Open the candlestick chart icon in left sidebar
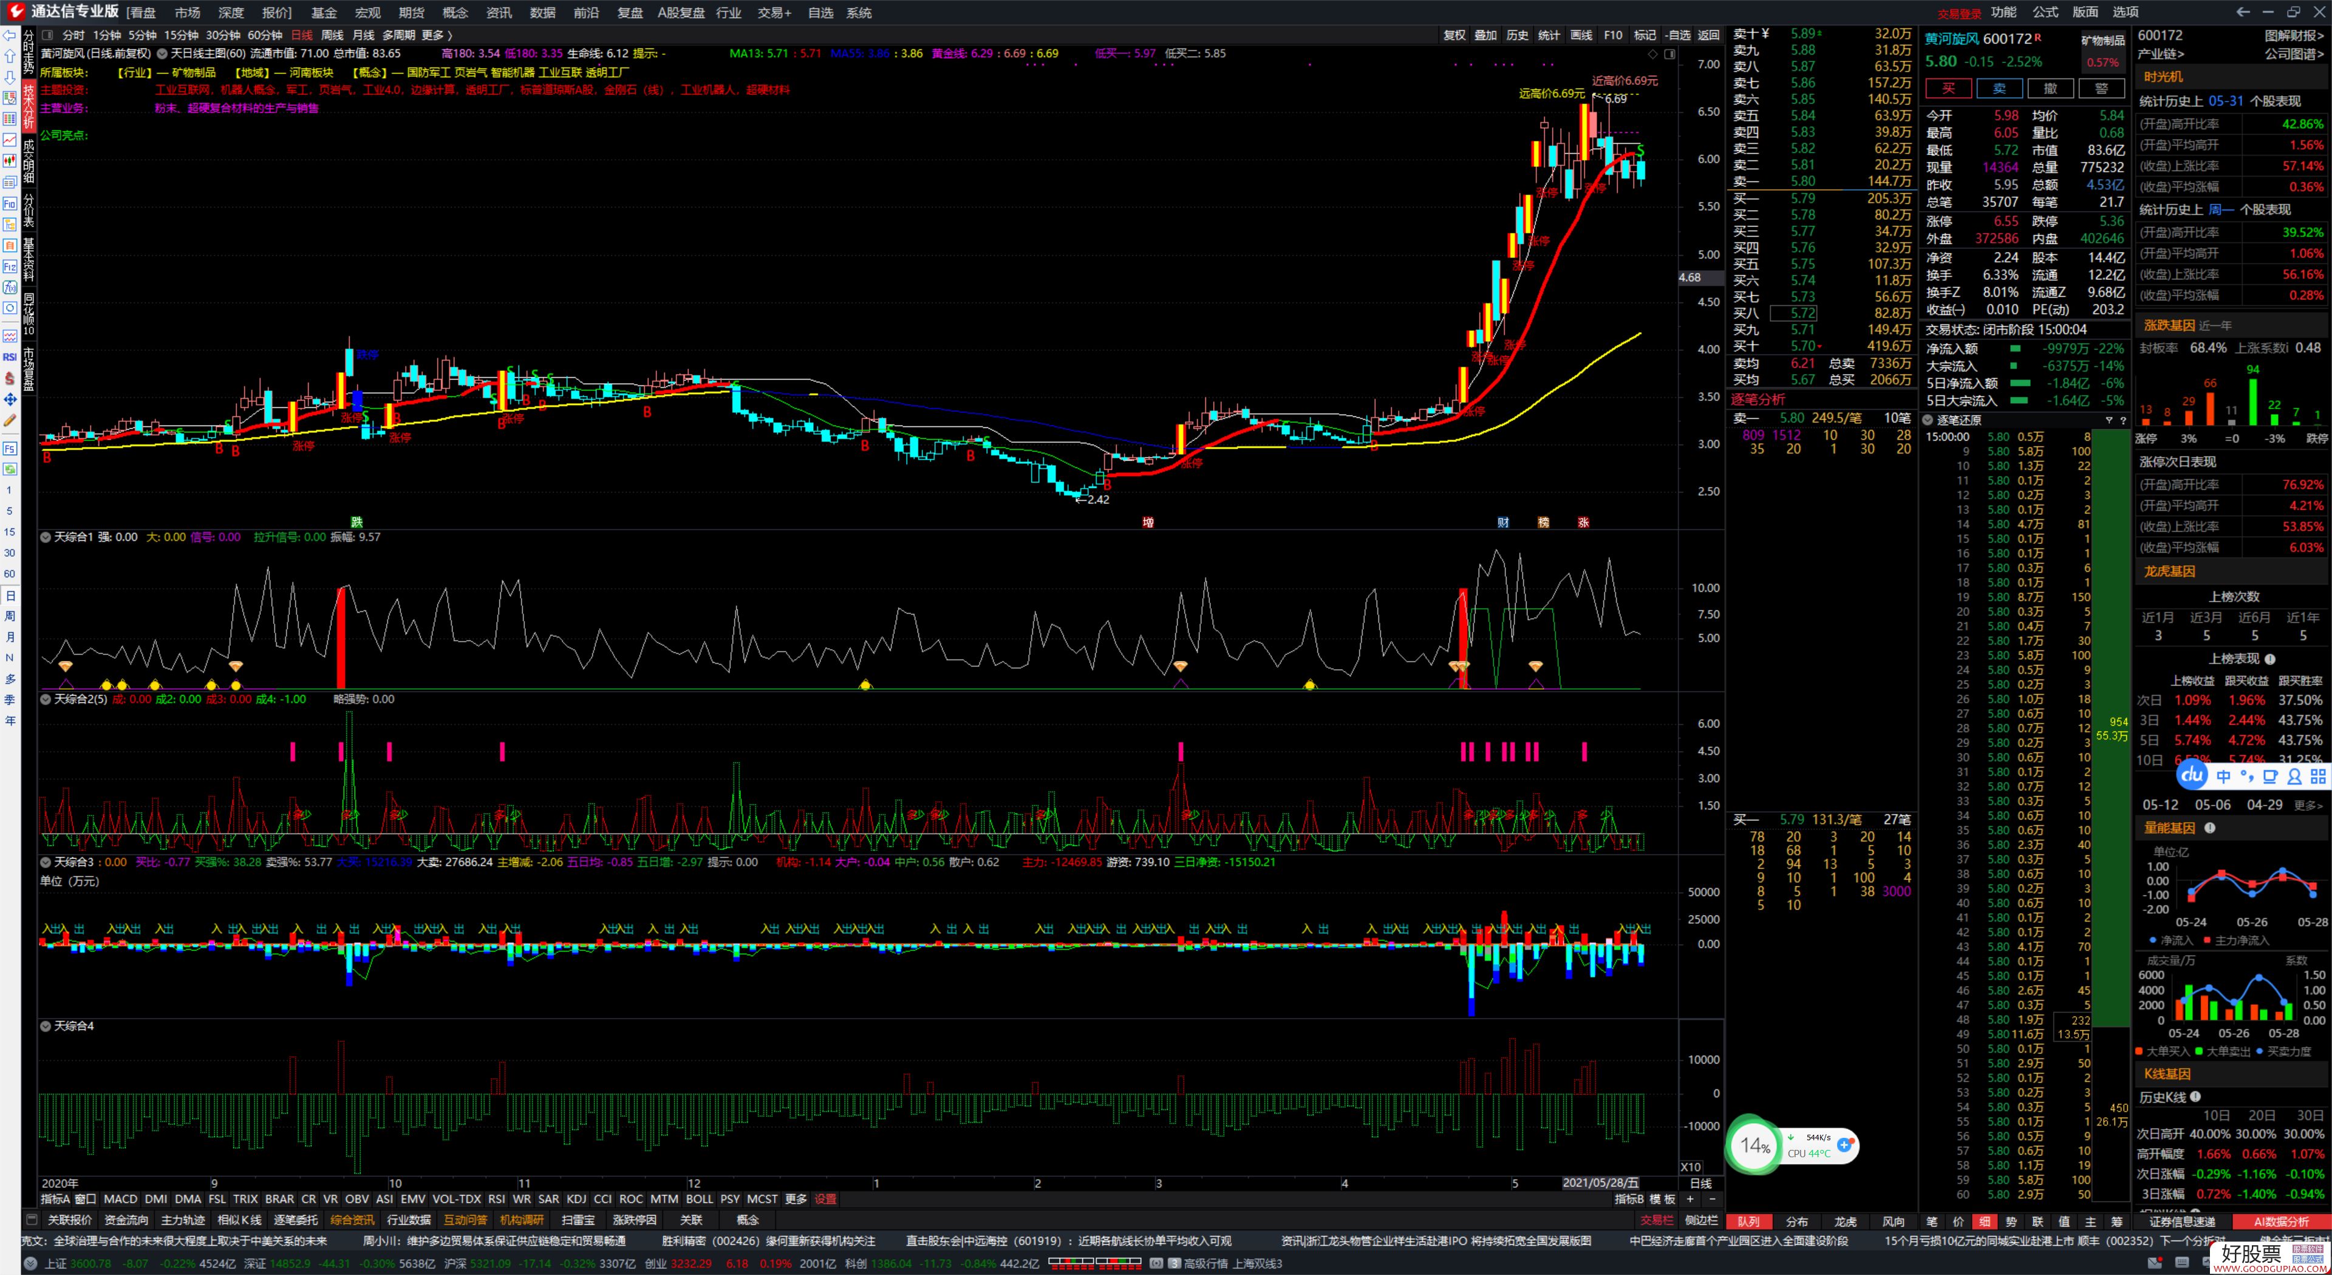 pos(10,161)
